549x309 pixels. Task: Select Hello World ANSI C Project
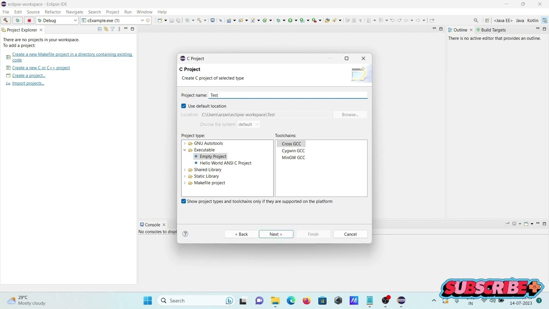coord(226,163)
